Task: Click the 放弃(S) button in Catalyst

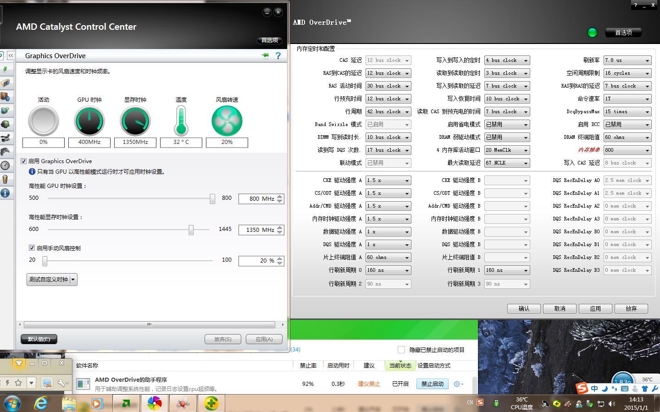Action: coord(222,339)
